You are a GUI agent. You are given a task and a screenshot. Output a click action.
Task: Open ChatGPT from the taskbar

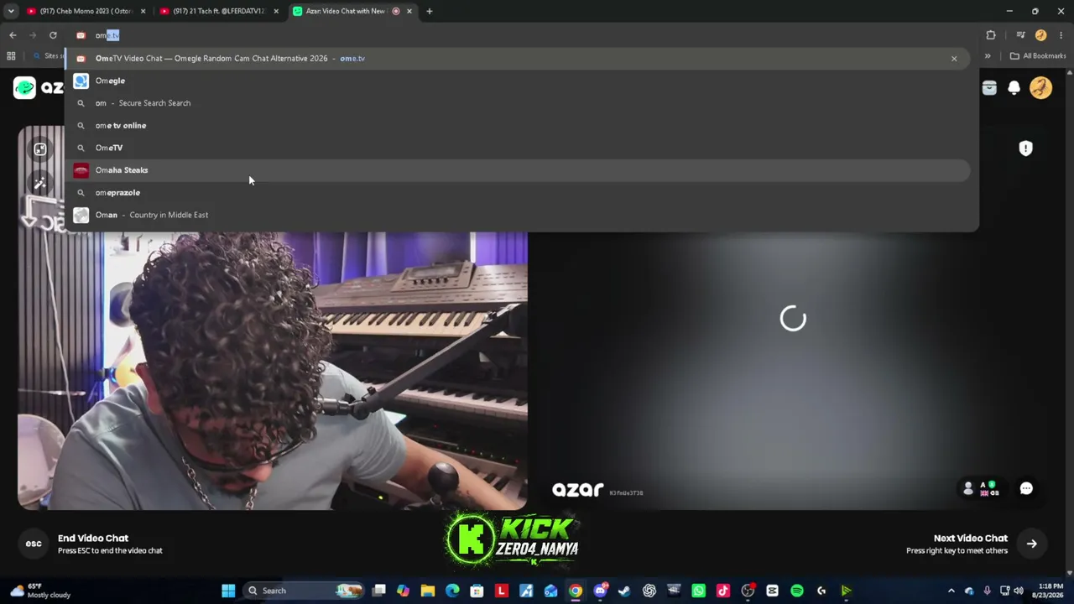point(649,591)
